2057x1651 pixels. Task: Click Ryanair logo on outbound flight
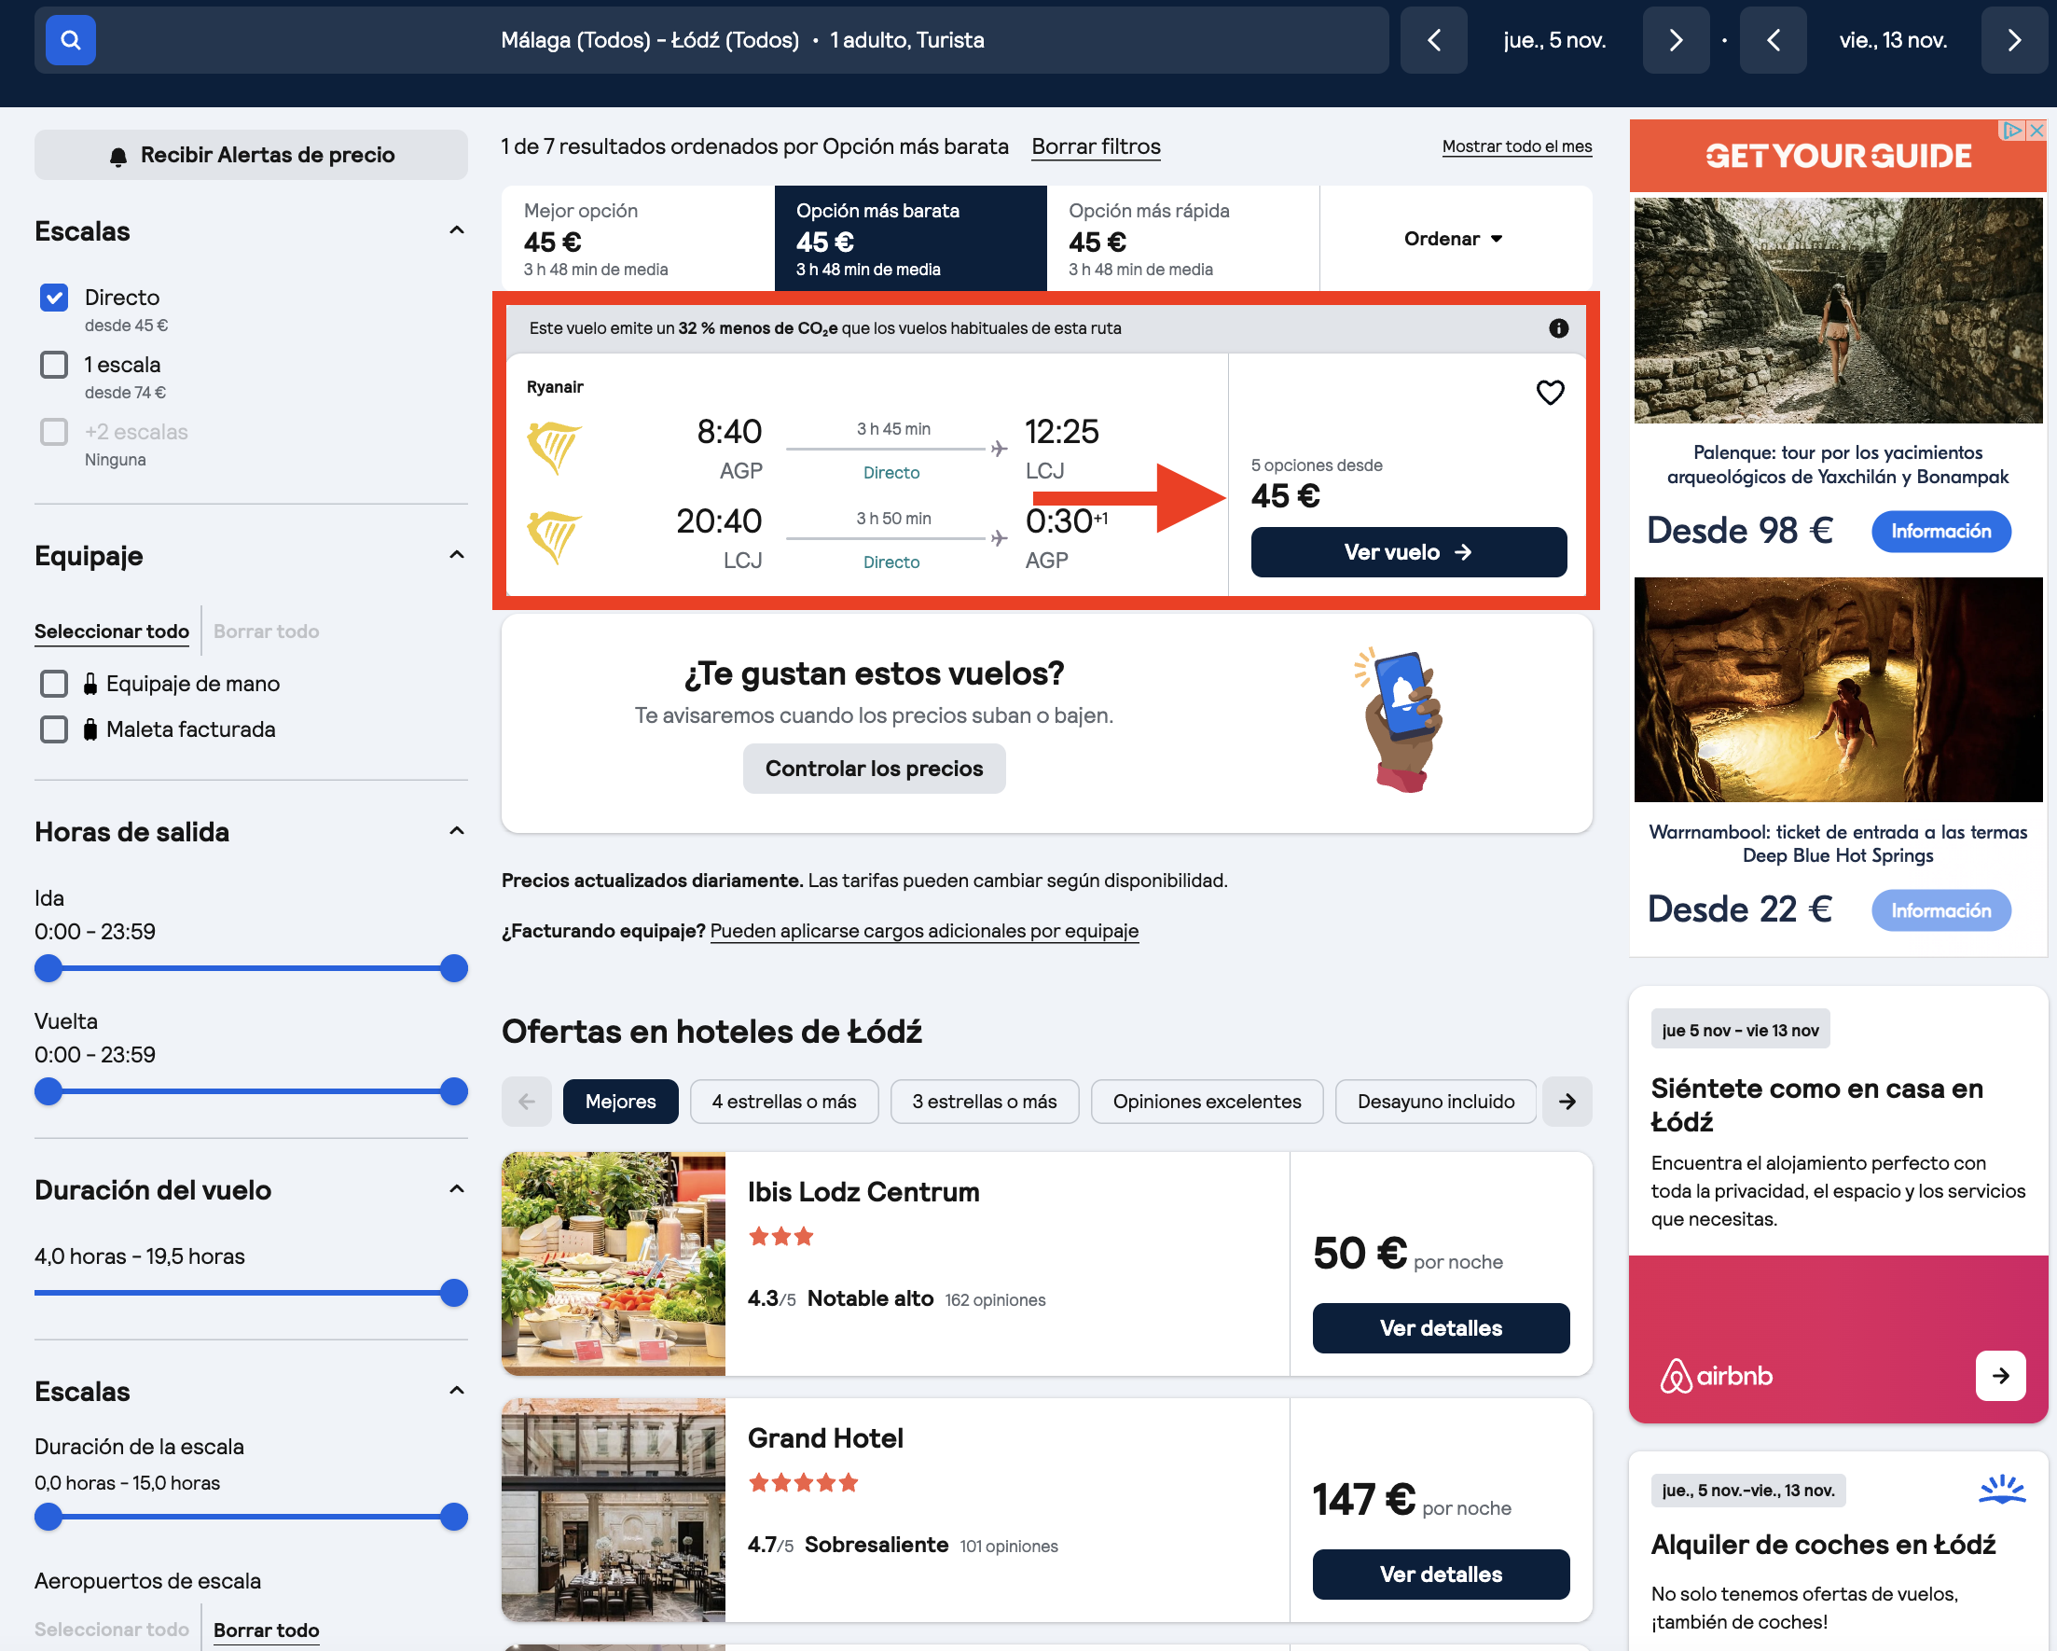[554, 448]
